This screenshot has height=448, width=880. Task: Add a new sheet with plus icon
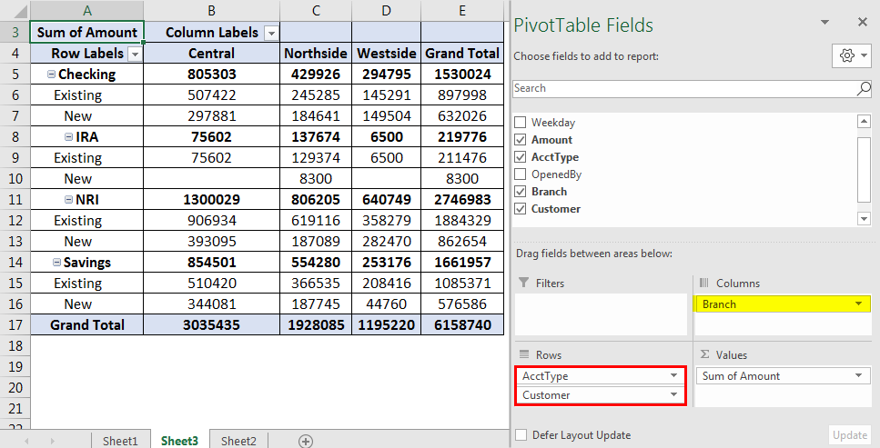point(306,441)
